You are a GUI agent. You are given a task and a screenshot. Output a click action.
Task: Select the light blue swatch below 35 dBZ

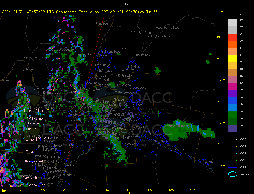(233, 108)
